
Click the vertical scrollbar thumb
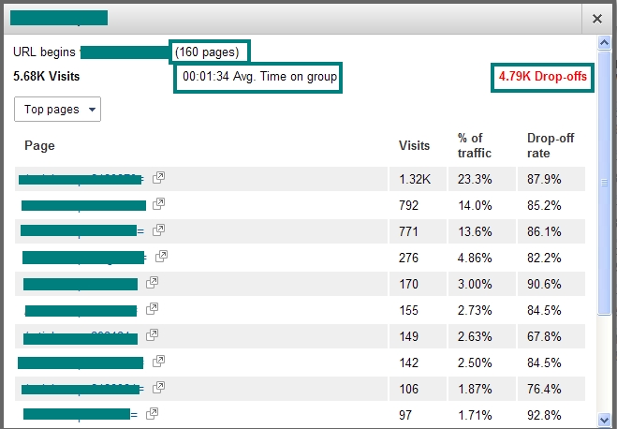coord(604,183)
